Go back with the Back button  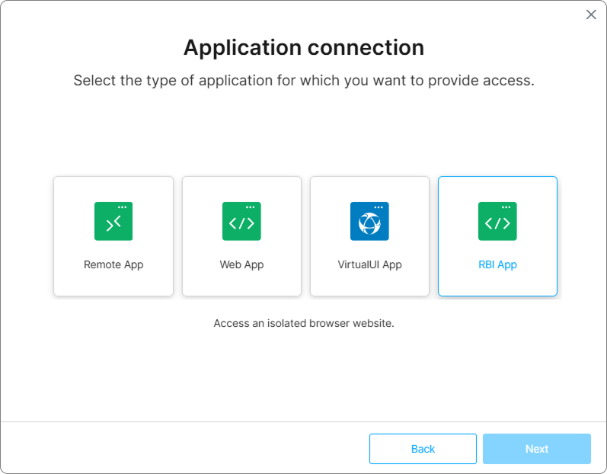[x=423, y=449]
